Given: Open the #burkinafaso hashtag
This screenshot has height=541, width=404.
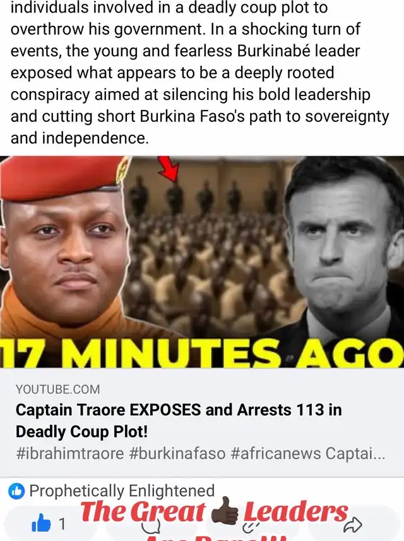Looking at the screenshot, I should (177, 453).
